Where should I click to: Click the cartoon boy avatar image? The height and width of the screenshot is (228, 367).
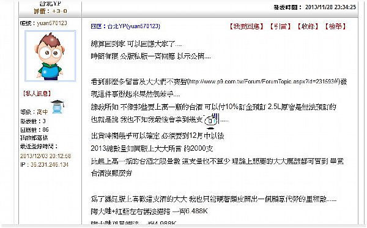click(50, 56)
